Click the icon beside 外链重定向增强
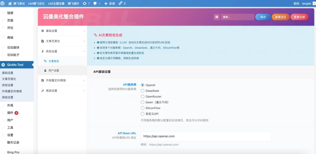This screenshot has height=154, width=316. coord(43,80)
